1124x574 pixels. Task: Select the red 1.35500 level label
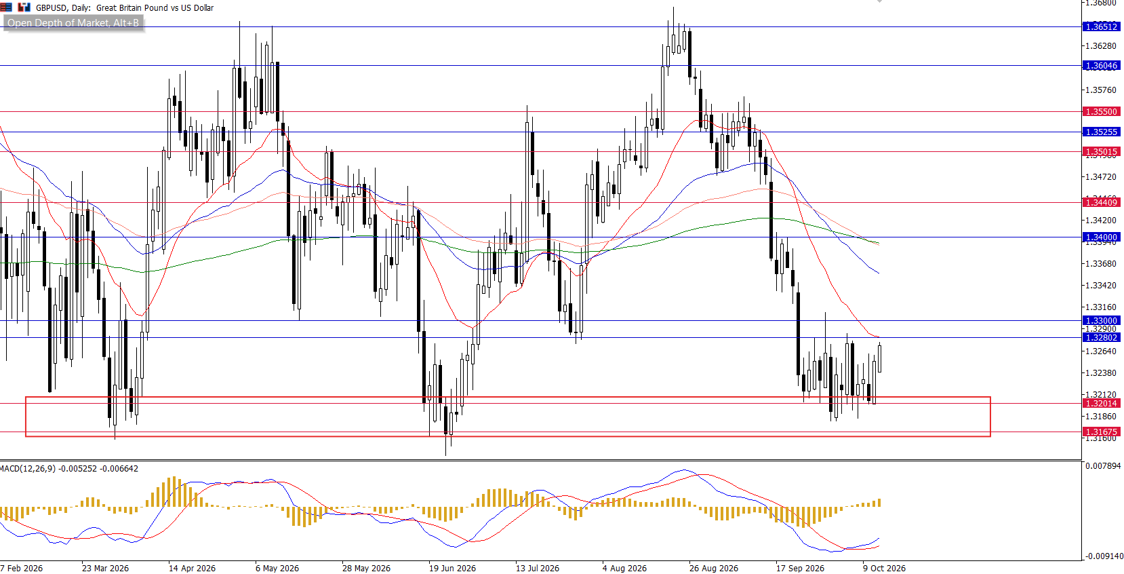tap(1102, 111)
